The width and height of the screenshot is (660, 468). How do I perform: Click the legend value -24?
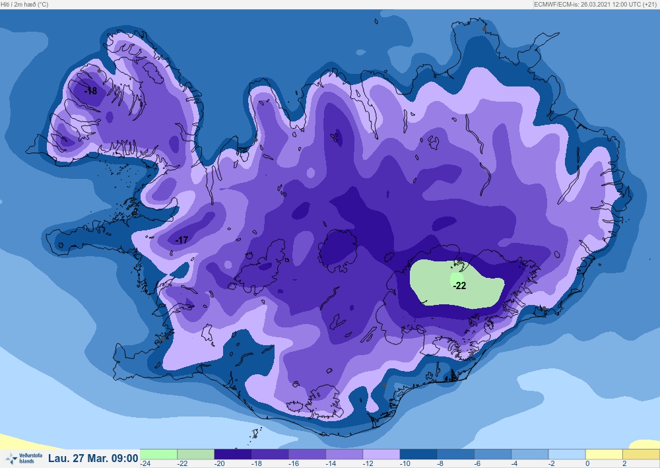coord(145,463)
